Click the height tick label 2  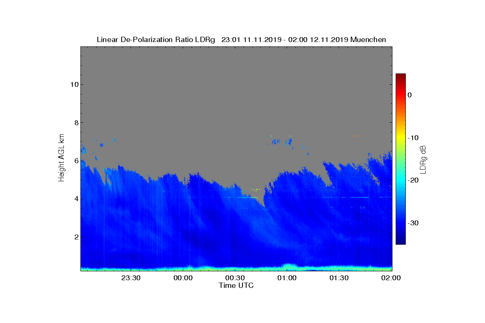pos(76,237)
